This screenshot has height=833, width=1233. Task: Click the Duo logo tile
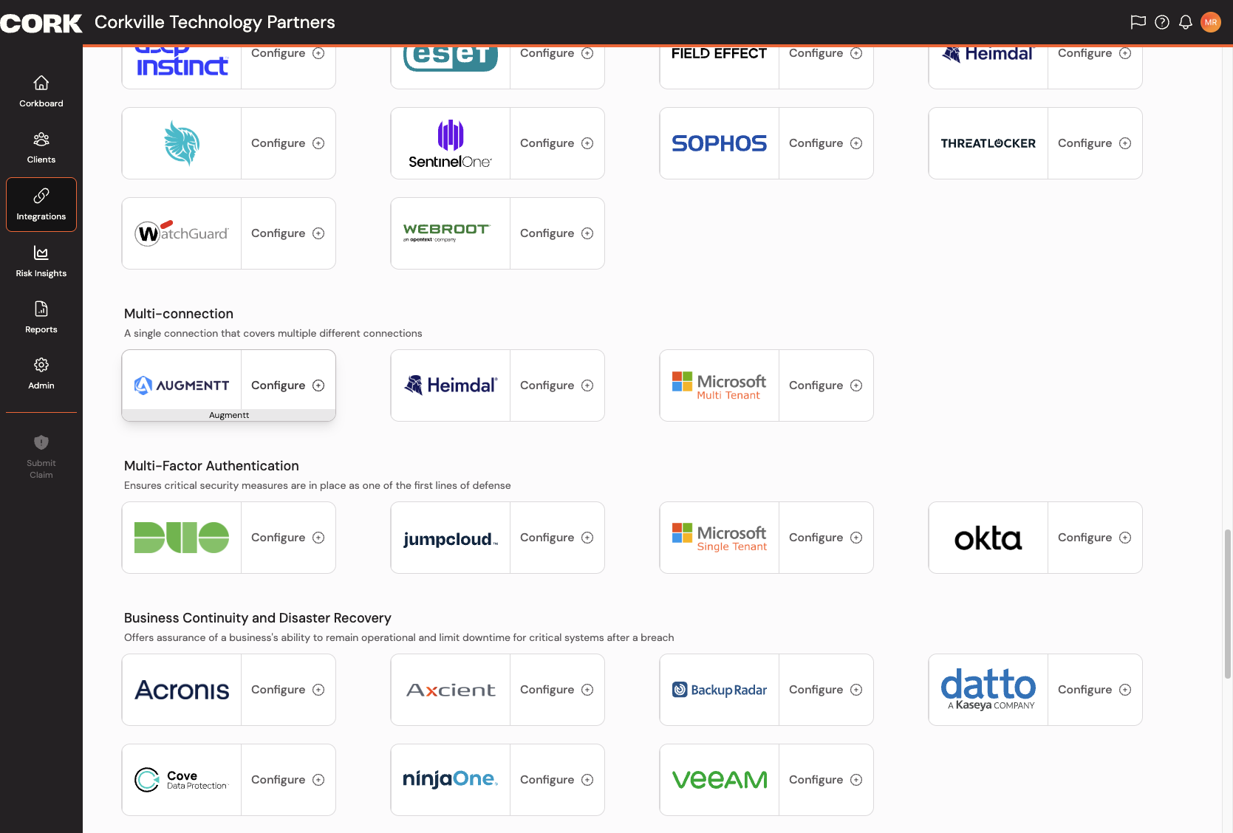click(182, 538)
